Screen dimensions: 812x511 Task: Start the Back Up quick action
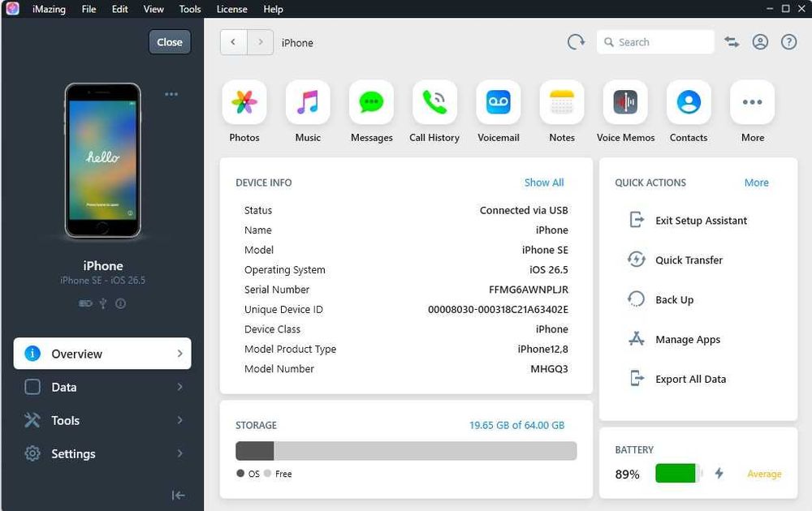tap(661, 299)
